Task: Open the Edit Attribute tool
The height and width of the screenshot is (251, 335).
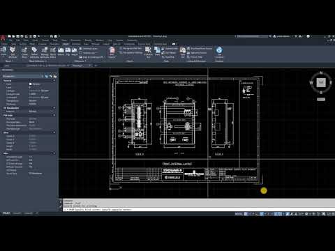Action: pyautogui.click(x=13, y=52)
